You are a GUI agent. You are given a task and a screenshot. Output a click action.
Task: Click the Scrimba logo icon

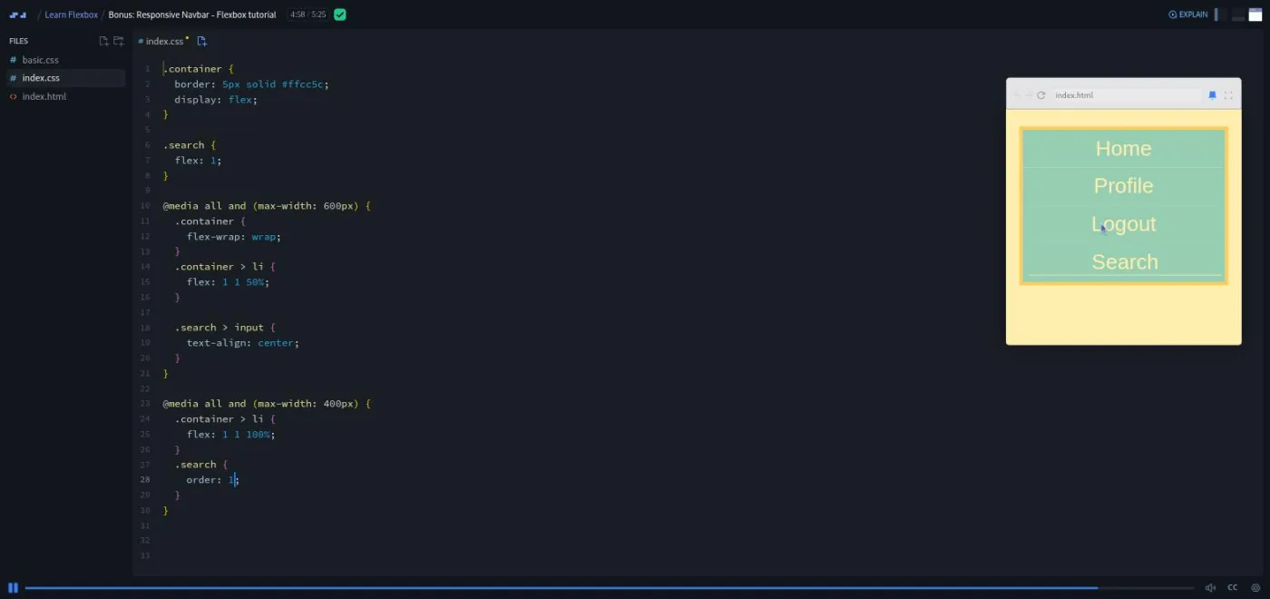(17, 15)
